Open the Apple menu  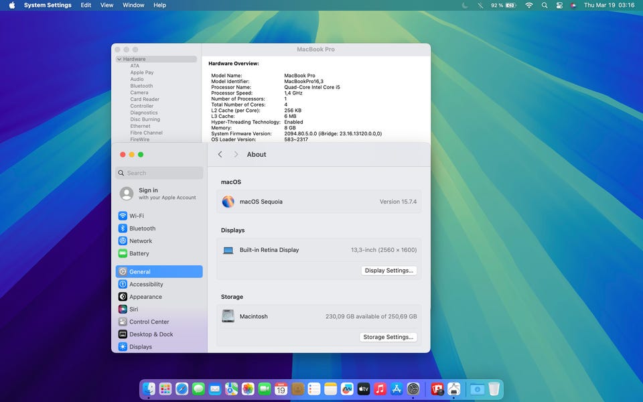click(x=11, y=5)
